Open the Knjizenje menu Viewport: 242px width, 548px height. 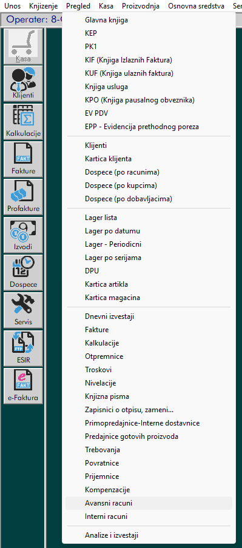(43, 6)
